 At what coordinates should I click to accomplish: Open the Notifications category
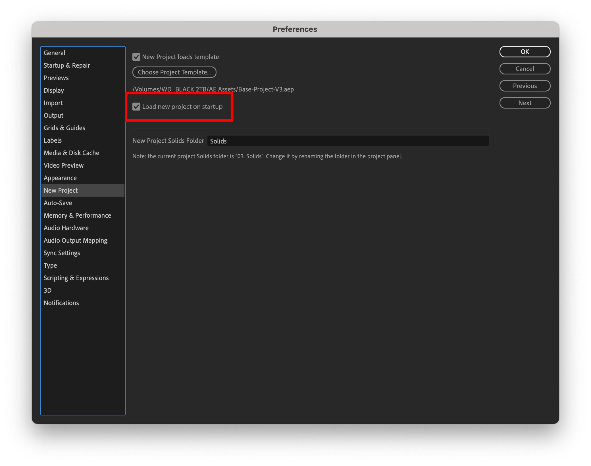[x=61, y=303]
